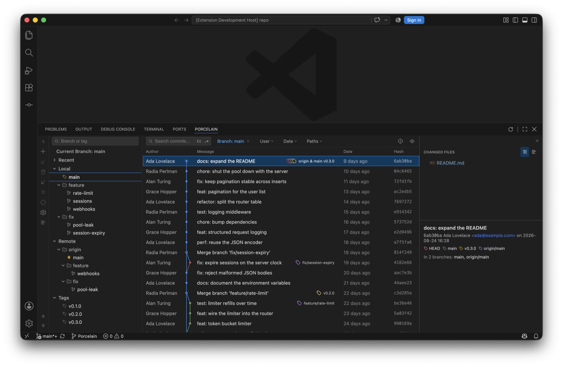The width and height of the screenshot is (563, 367).
Task: Collapse the Local branches section
Action: tap(55, 169)
